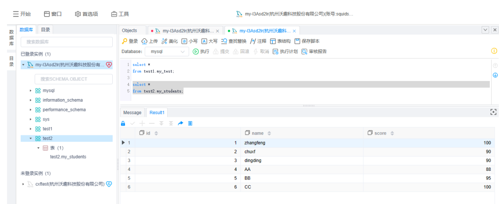Sort the id column

[x=156, y=133]
